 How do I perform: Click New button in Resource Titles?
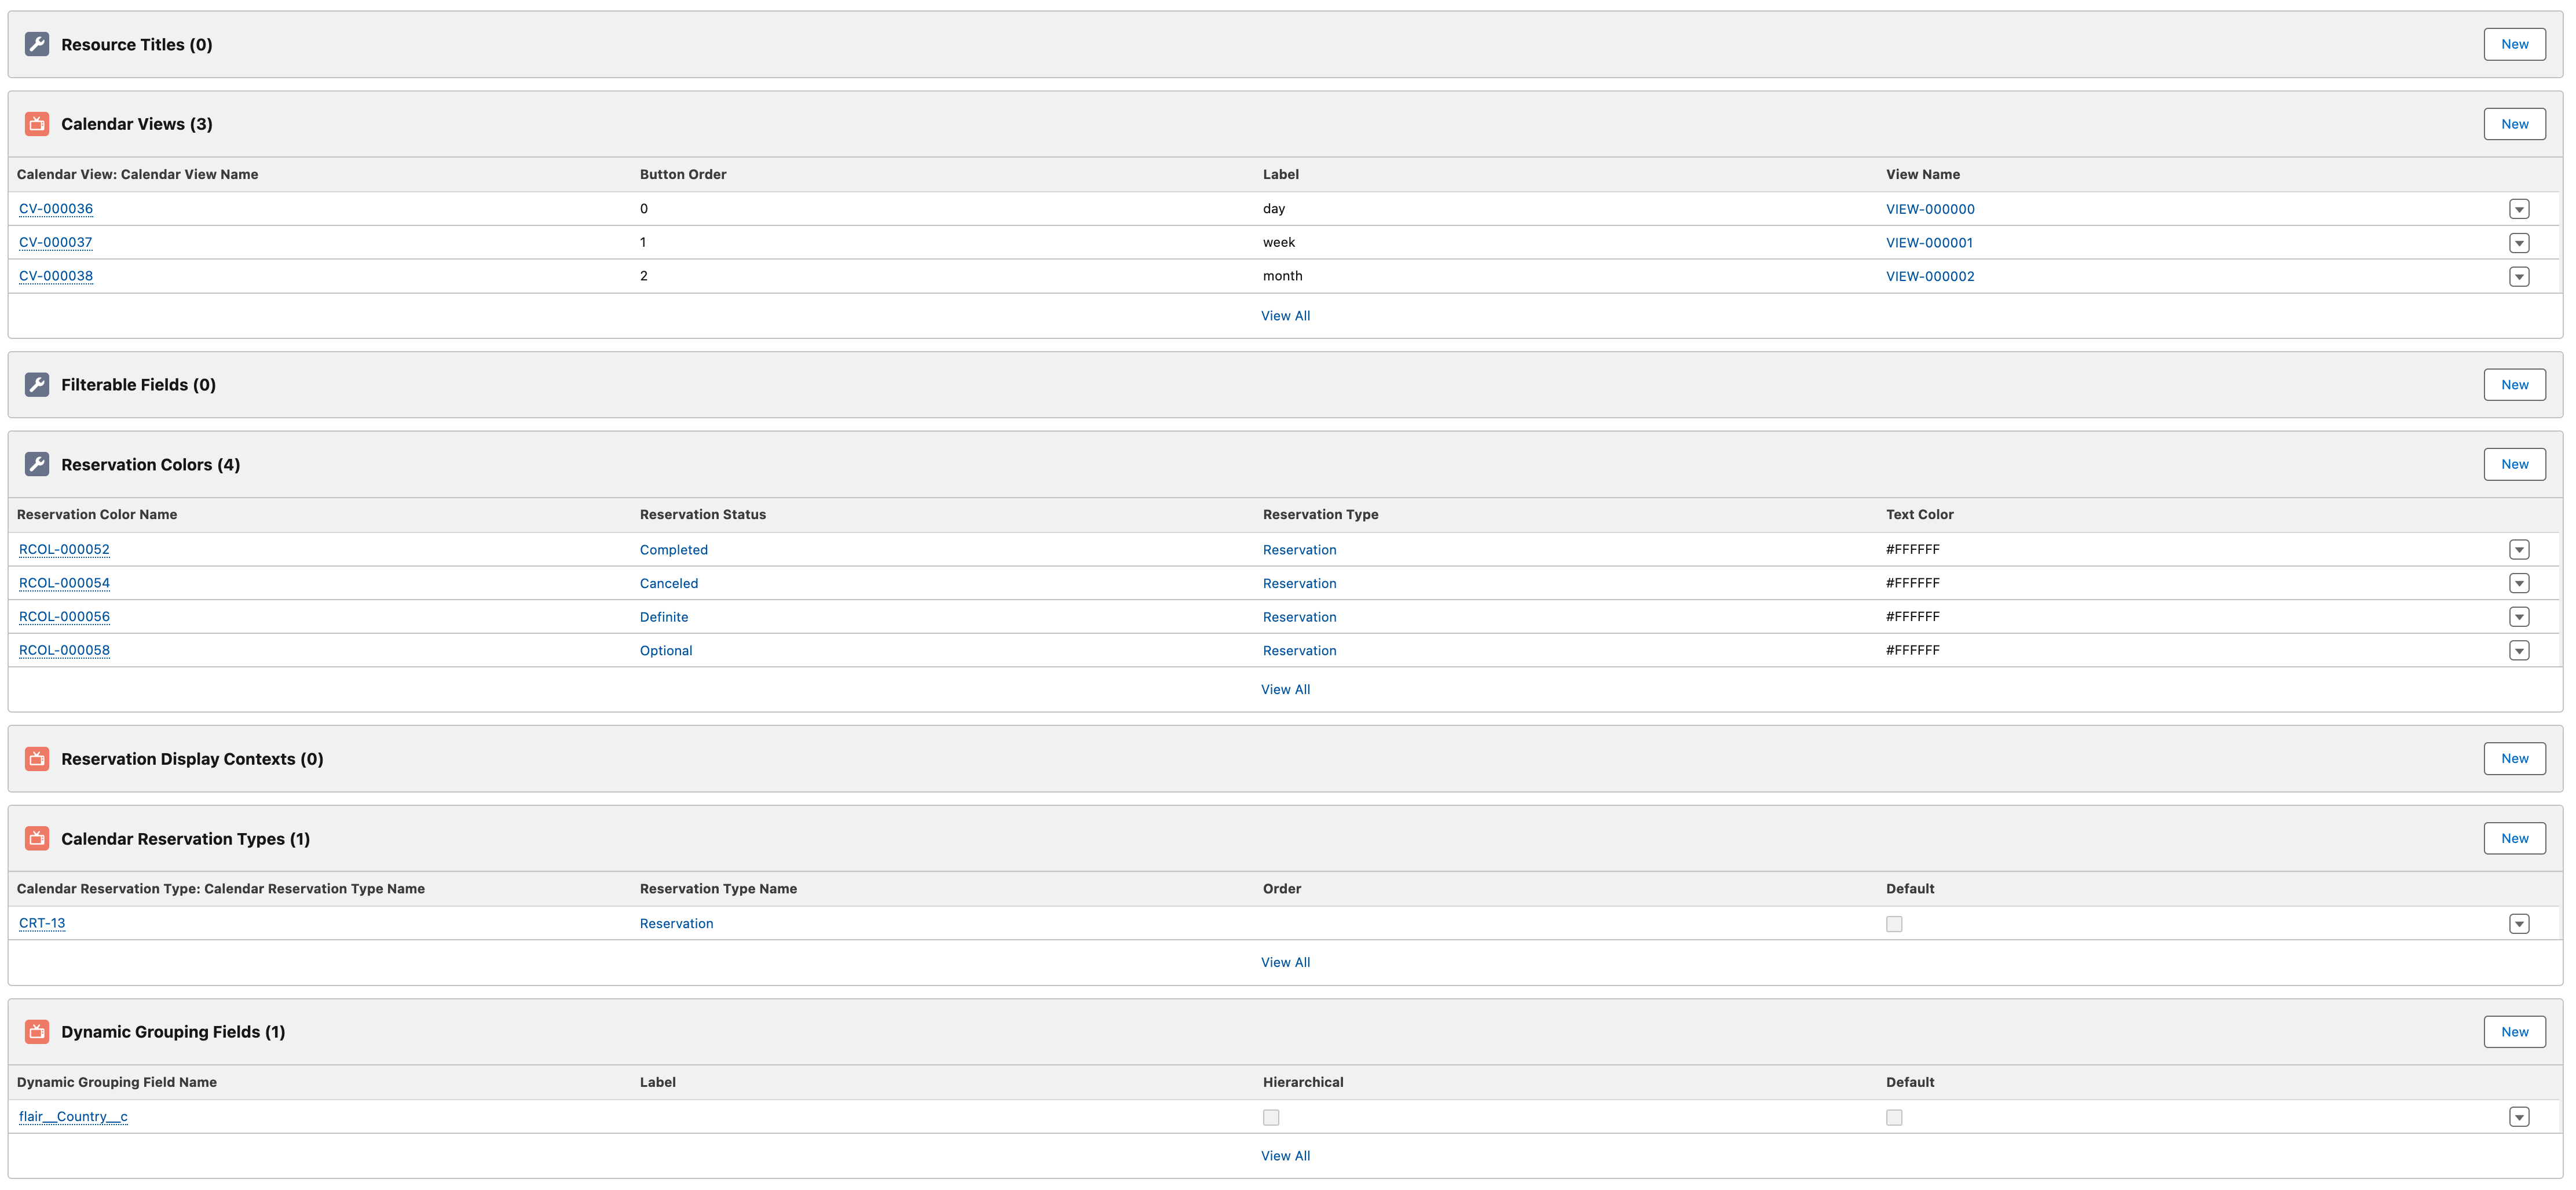coord(2514,44)
